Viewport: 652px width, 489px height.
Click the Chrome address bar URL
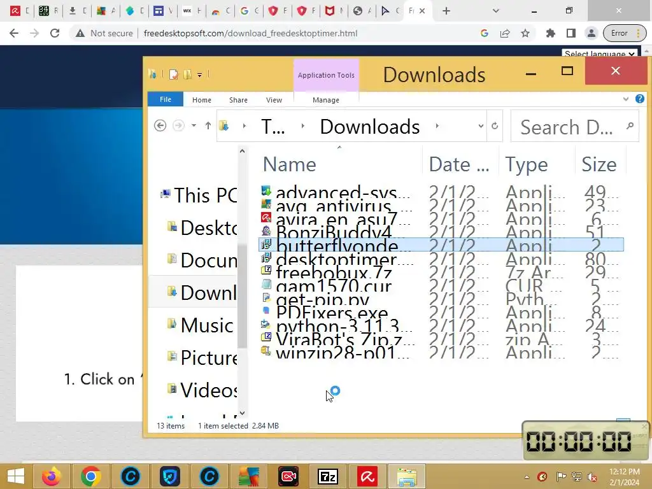250,33
